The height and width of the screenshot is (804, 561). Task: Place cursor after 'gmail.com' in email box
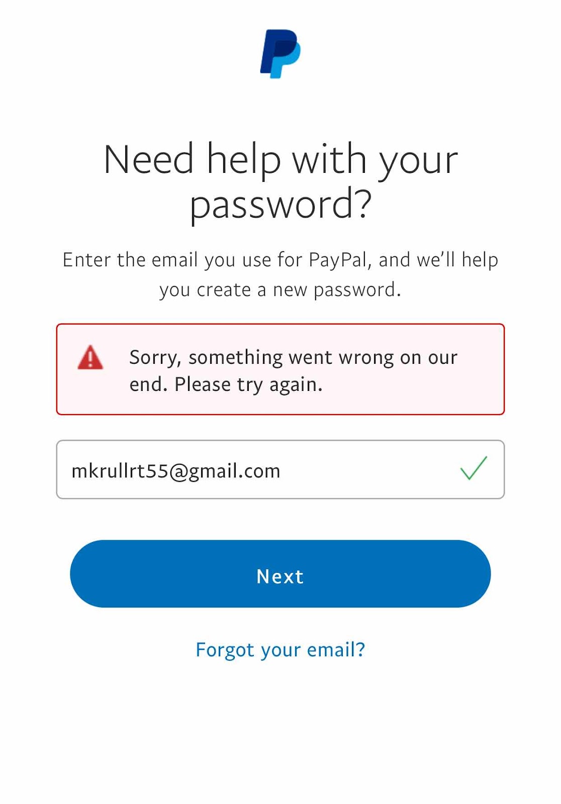pyautogui.click(x=282, y=471)
